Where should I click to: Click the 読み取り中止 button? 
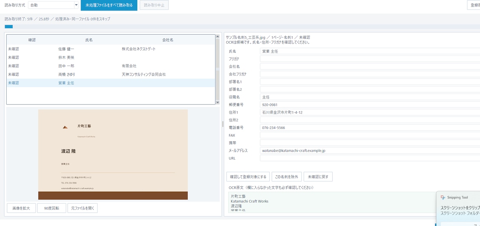tap(154, 5)
